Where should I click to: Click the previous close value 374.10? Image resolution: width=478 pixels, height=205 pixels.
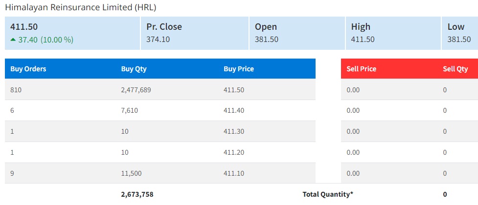coord(158,40)
